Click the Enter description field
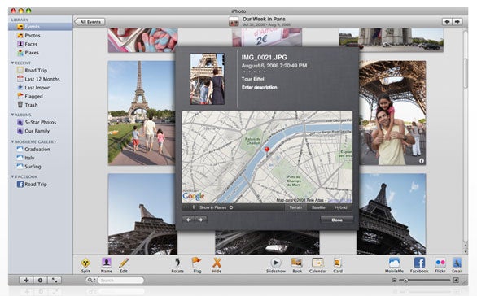This screenshot has height=296, width=477. pos(259,87)
